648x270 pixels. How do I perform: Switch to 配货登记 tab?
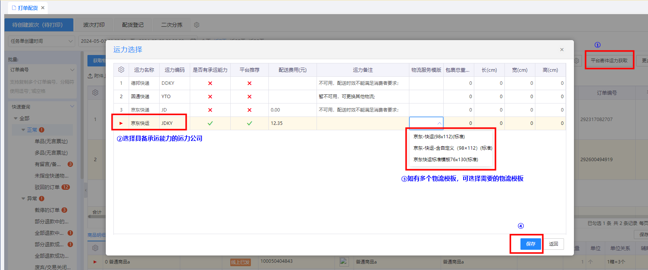point(133,25)
